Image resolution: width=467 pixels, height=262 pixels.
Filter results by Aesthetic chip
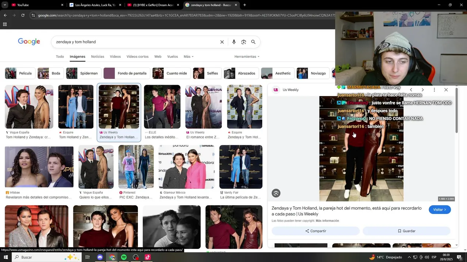point(278,73)
